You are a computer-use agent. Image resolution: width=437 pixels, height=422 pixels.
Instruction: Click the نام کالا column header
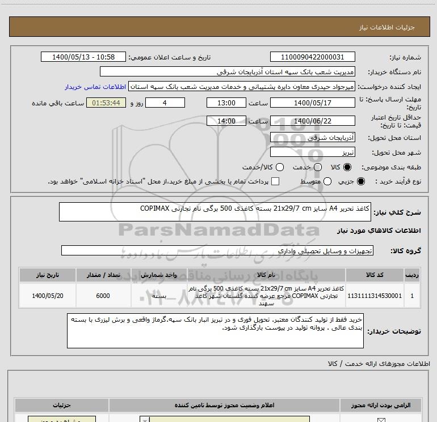[x=266, y=275]
